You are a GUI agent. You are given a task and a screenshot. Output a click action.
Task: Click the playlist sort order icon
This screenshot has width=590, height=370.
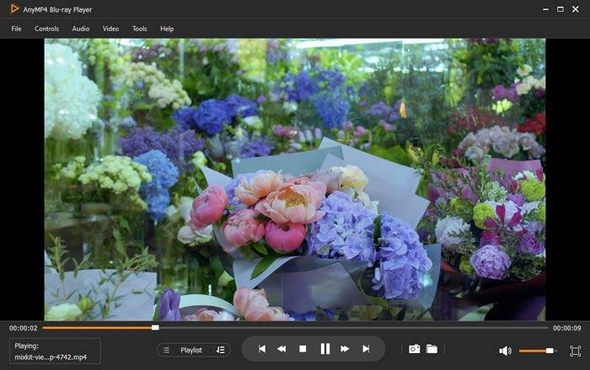[220, 350]
